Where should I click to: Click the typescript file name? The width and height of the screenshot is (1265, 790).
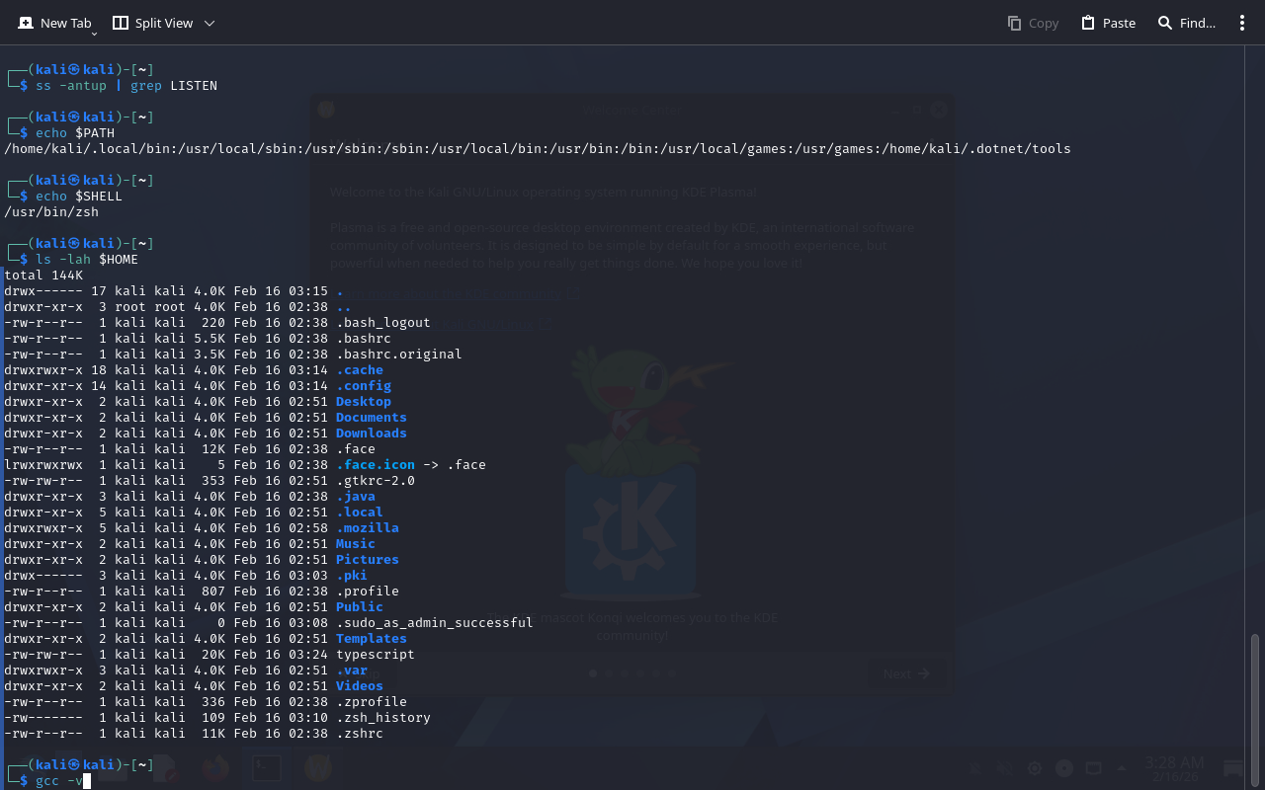point(375,655)
